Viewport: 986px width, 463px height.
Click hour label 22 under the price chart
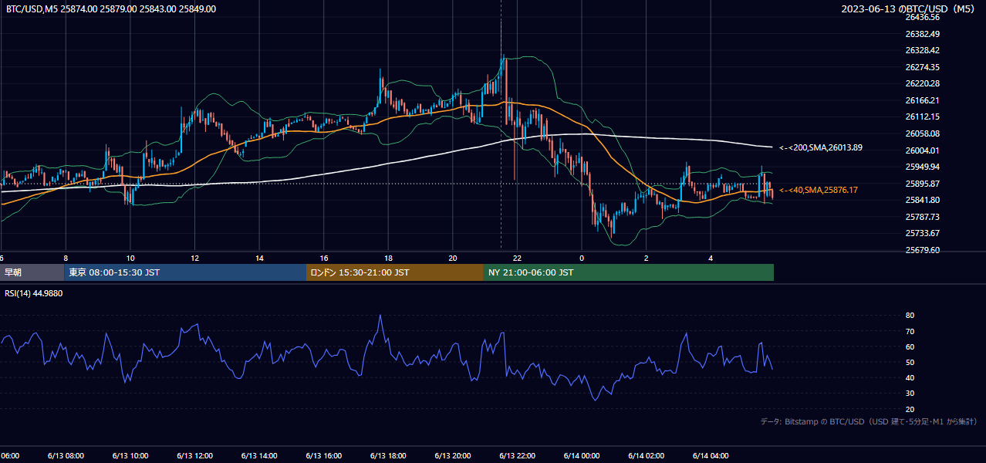pyautogui.click(x=518, y=258)
